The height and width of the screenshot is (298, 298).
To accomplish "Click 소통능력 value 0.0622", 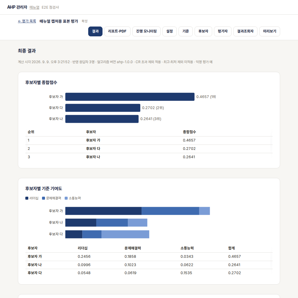I will click(187, 265).
